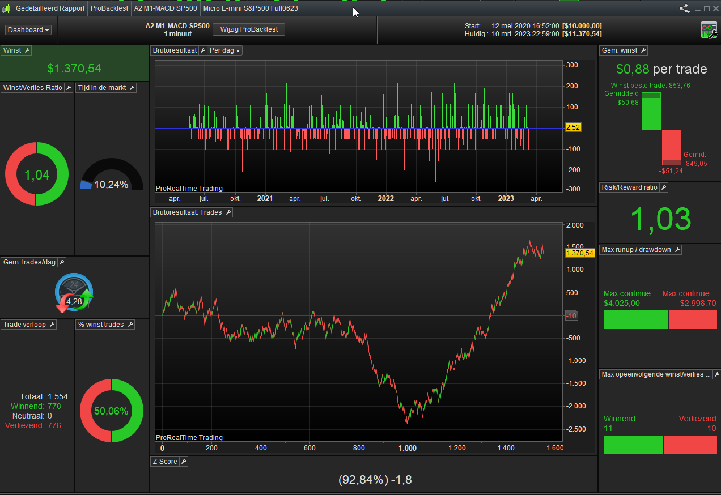Image resolution: width=721 pixels, height=495 pixels.
Task: Click the wrench icon next to Winst
Action: (27, 50)
